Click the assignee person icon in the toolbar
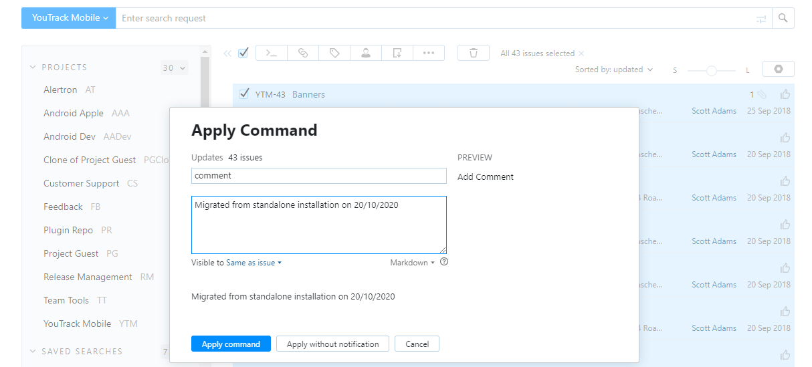This screenshot has width=812, height=367. point(366,53)
